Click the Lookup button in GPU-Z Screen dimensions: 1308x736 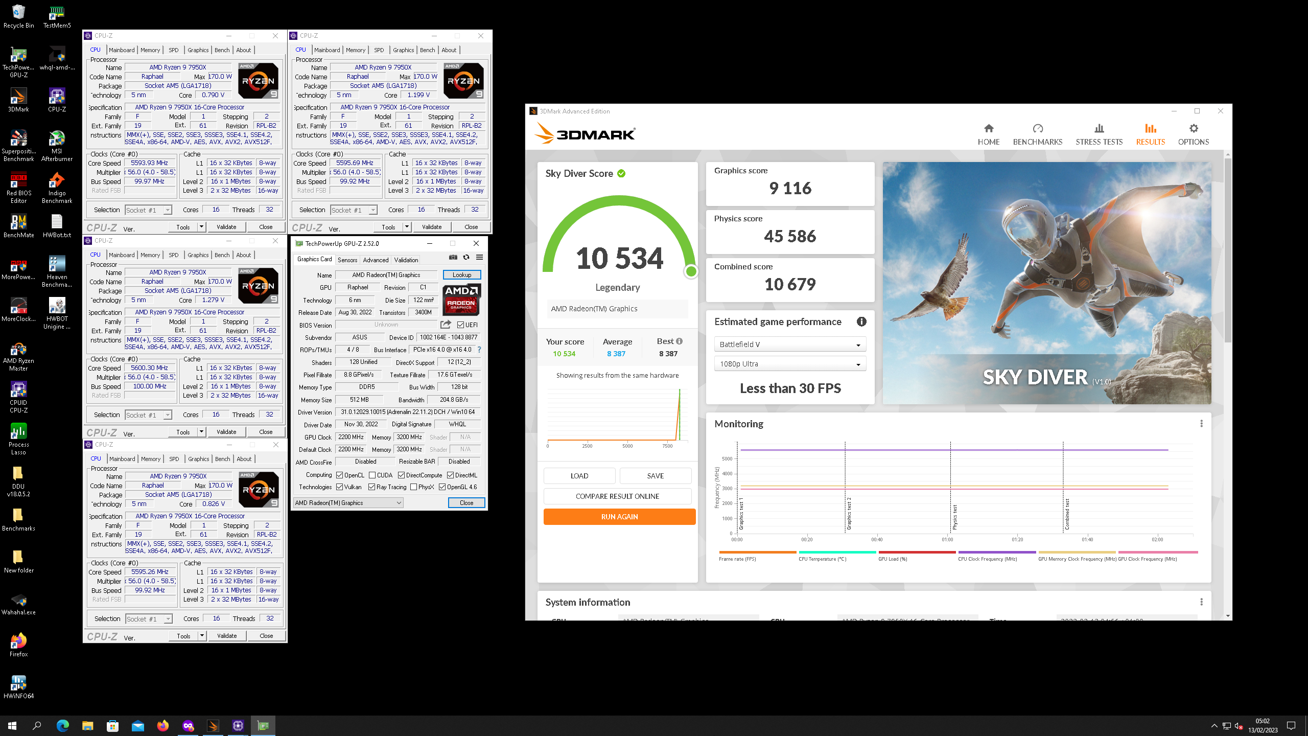[x=462, y=275]
